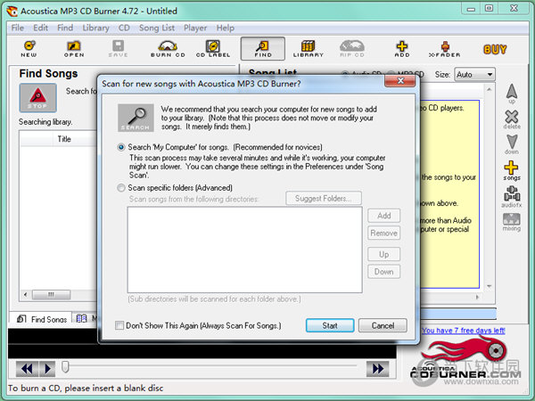Open the Library menu

click(x=95, y=28)
